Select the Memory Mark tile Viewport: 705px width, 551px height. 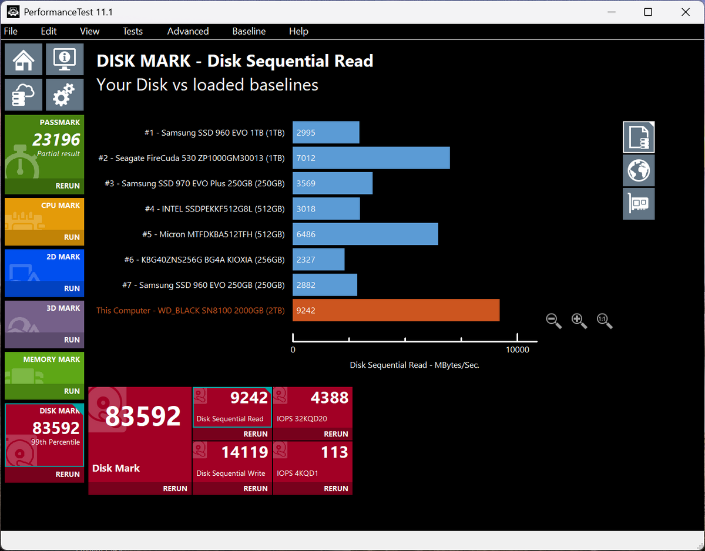(44, 368)
